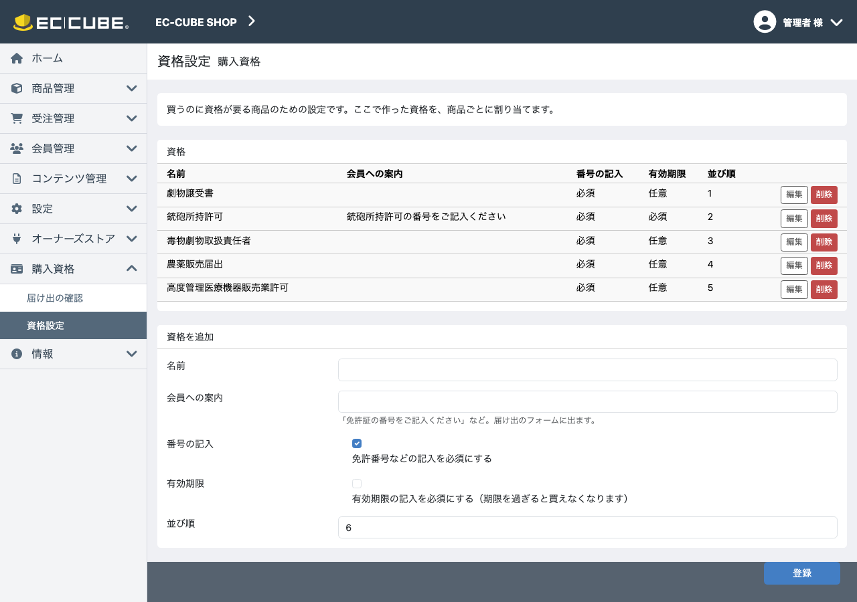Image resolution: width=857 pixels, height=602 pixels.
Task: Delete the 銃砲所持許可 qualification
Action: pos(824,219)
